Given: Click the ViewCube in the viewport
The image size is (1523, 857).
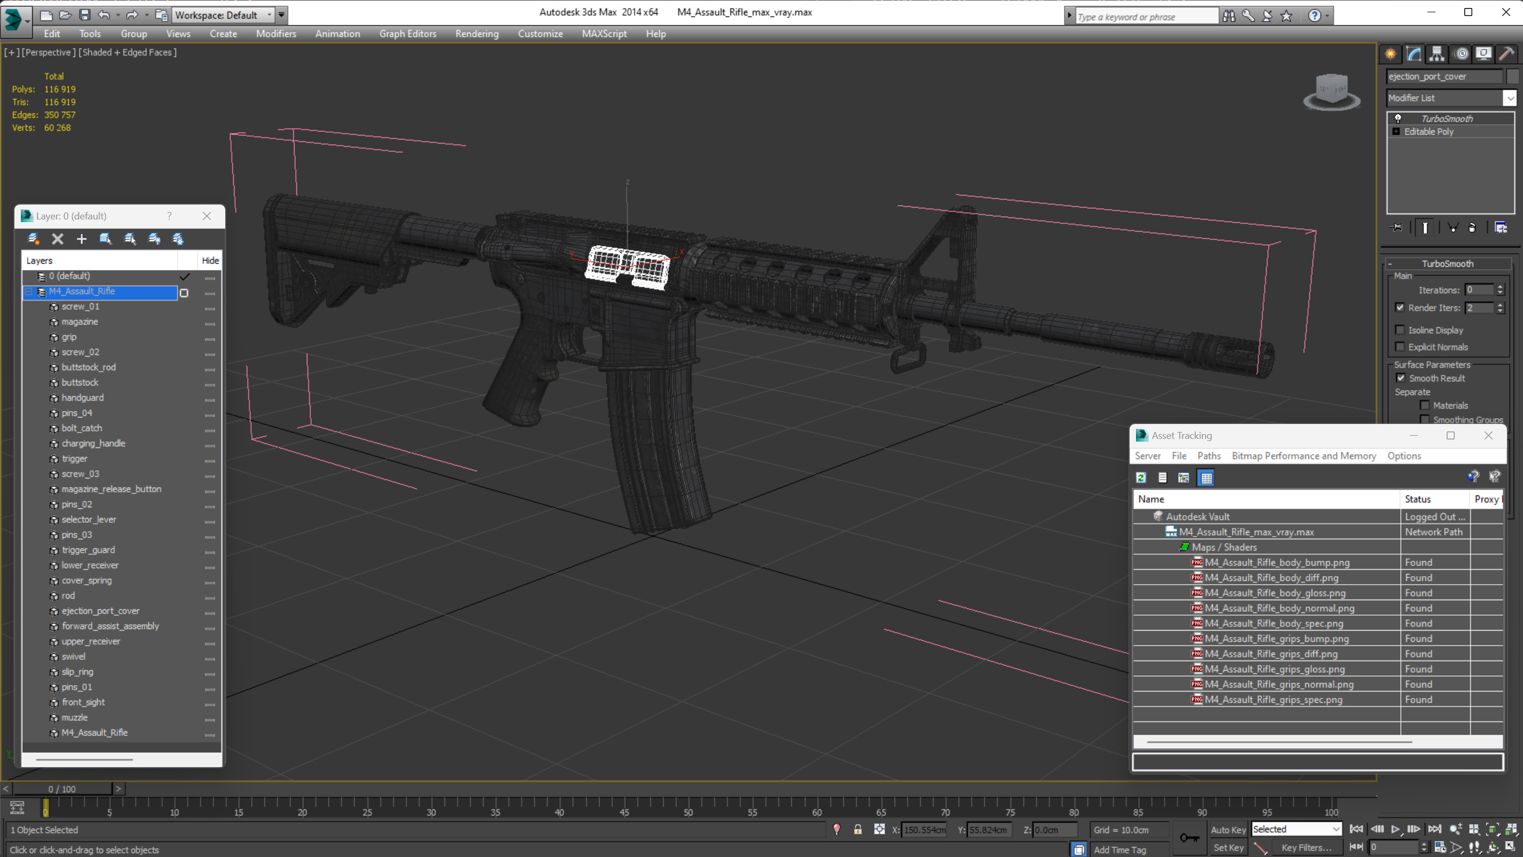Looking at the screenshot, I should coord(1331,92).
